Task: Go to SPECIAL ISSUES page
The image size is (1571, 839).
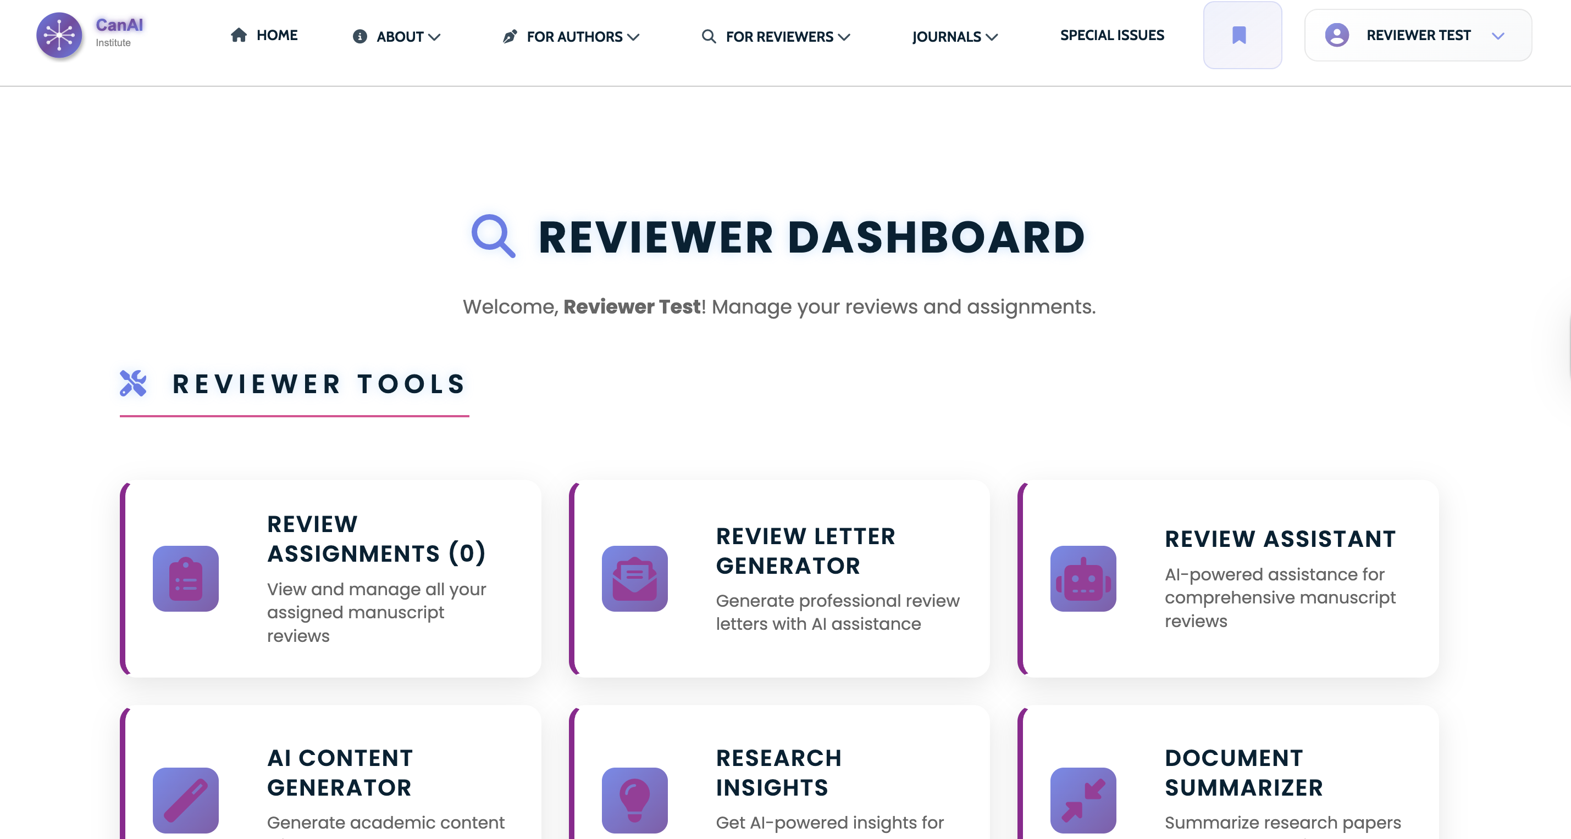Action: [x=1113, y=35]
